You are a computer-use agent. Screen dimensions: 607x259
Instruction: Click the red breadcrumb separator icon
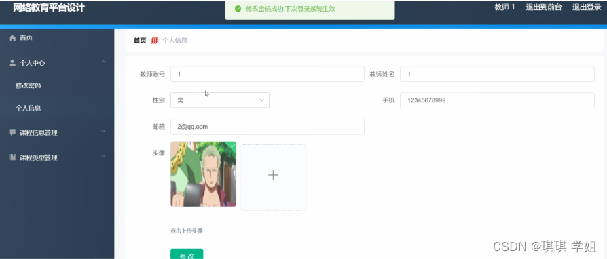tap(154, 41)
